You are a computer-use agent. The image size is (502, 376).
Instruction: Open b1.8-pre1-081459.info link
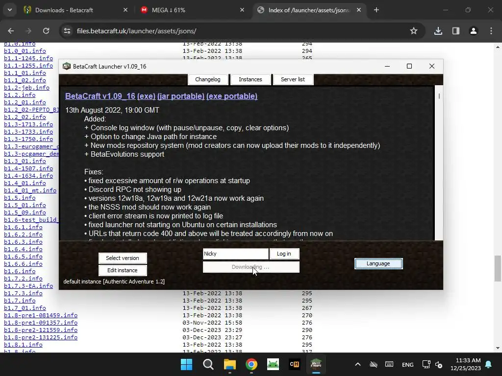coord(41,315)
